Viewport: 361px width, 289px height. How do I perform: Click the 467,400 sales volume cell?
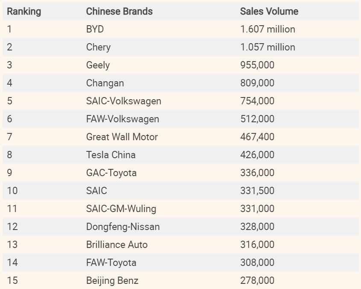(257, 137)
